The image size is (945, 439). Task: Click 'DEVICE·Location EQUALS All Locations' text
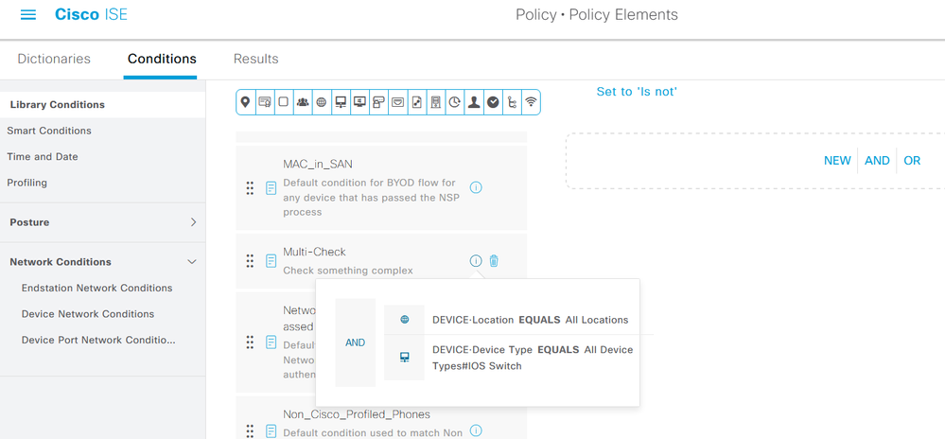(531, 320)
